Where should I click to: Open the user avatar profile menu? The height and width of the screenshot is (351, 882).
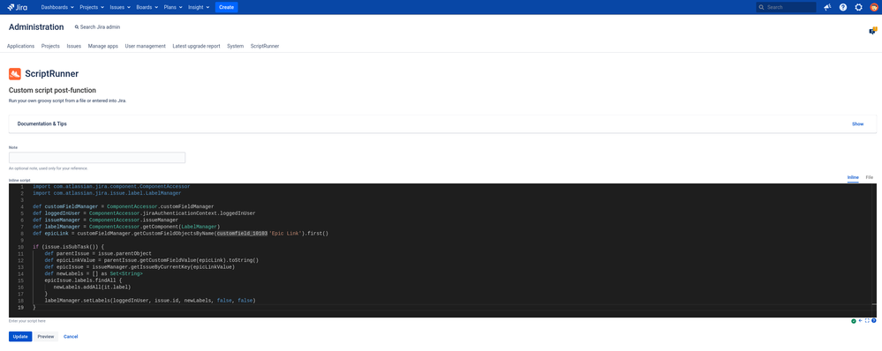[x=873, y=7]
